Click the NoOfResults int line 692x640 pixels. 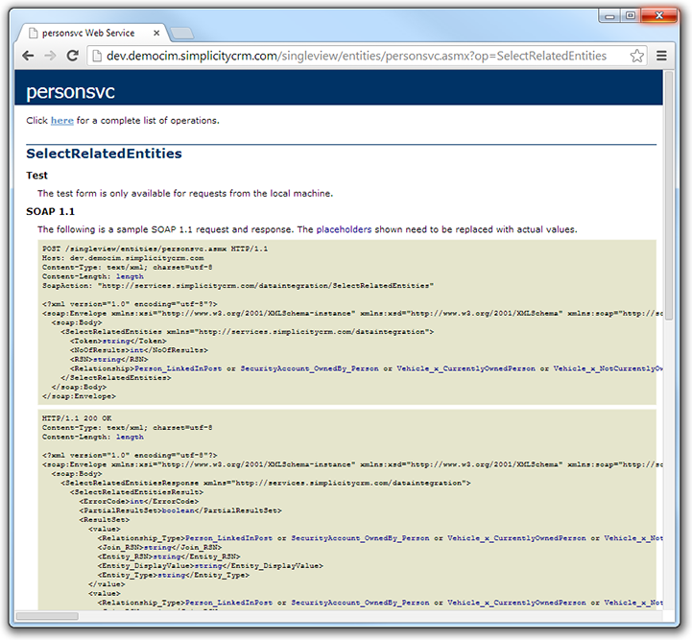click(x=138, y=350)
